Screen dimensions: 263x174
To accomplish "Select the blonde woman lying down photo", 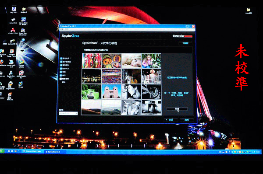I will (131, 61).
